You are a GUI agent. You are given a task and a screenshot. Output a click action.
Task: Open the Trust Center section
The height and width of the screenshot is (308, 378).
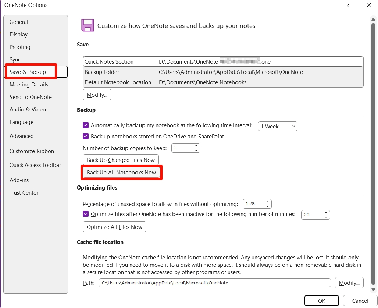(x=24, y=192)
